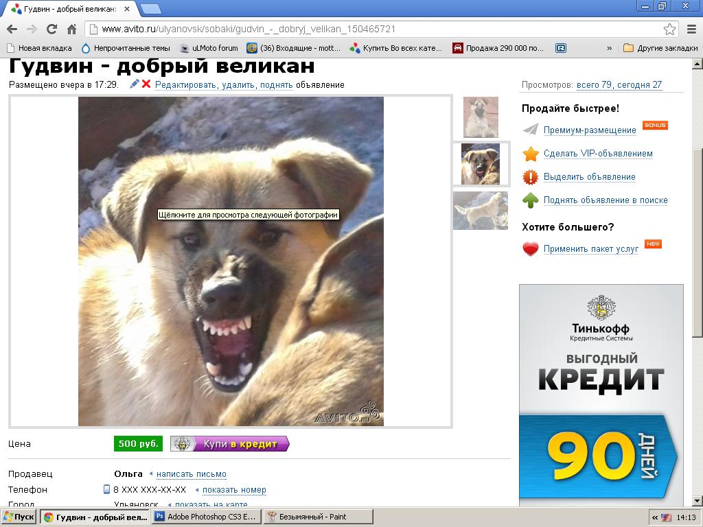Click the написать письмо link
Image resolution: width=703 pixels, height=527 pixels.
click(x=191, y=474)
